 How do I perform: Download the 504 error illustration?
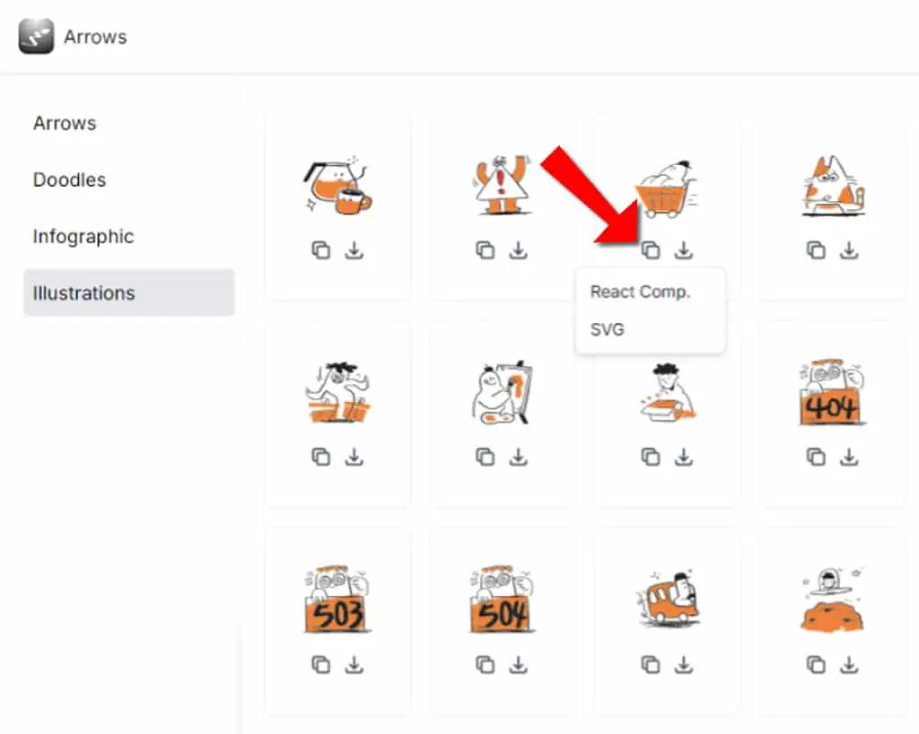pyautogui.click(x=518, y=665)
